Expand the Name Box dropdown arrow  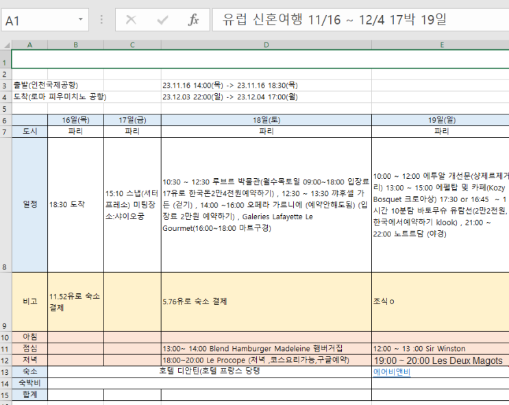coord(81,19)
